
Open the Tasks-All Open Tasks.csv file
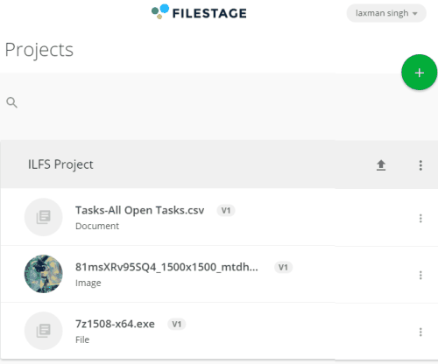click(140, 210)
